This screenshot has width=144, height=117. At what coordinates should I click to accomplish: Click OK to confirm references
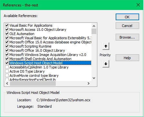pyautogui.click(x=127, y=17)
